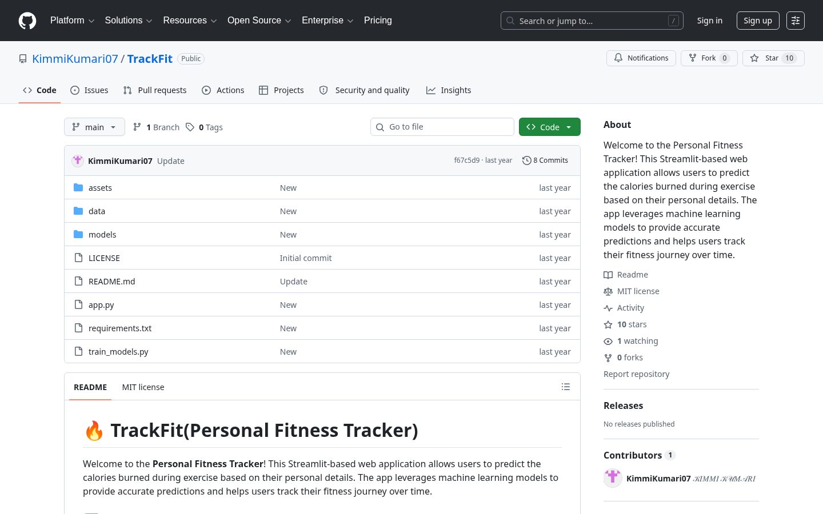Click the Fork icon button

693,58
